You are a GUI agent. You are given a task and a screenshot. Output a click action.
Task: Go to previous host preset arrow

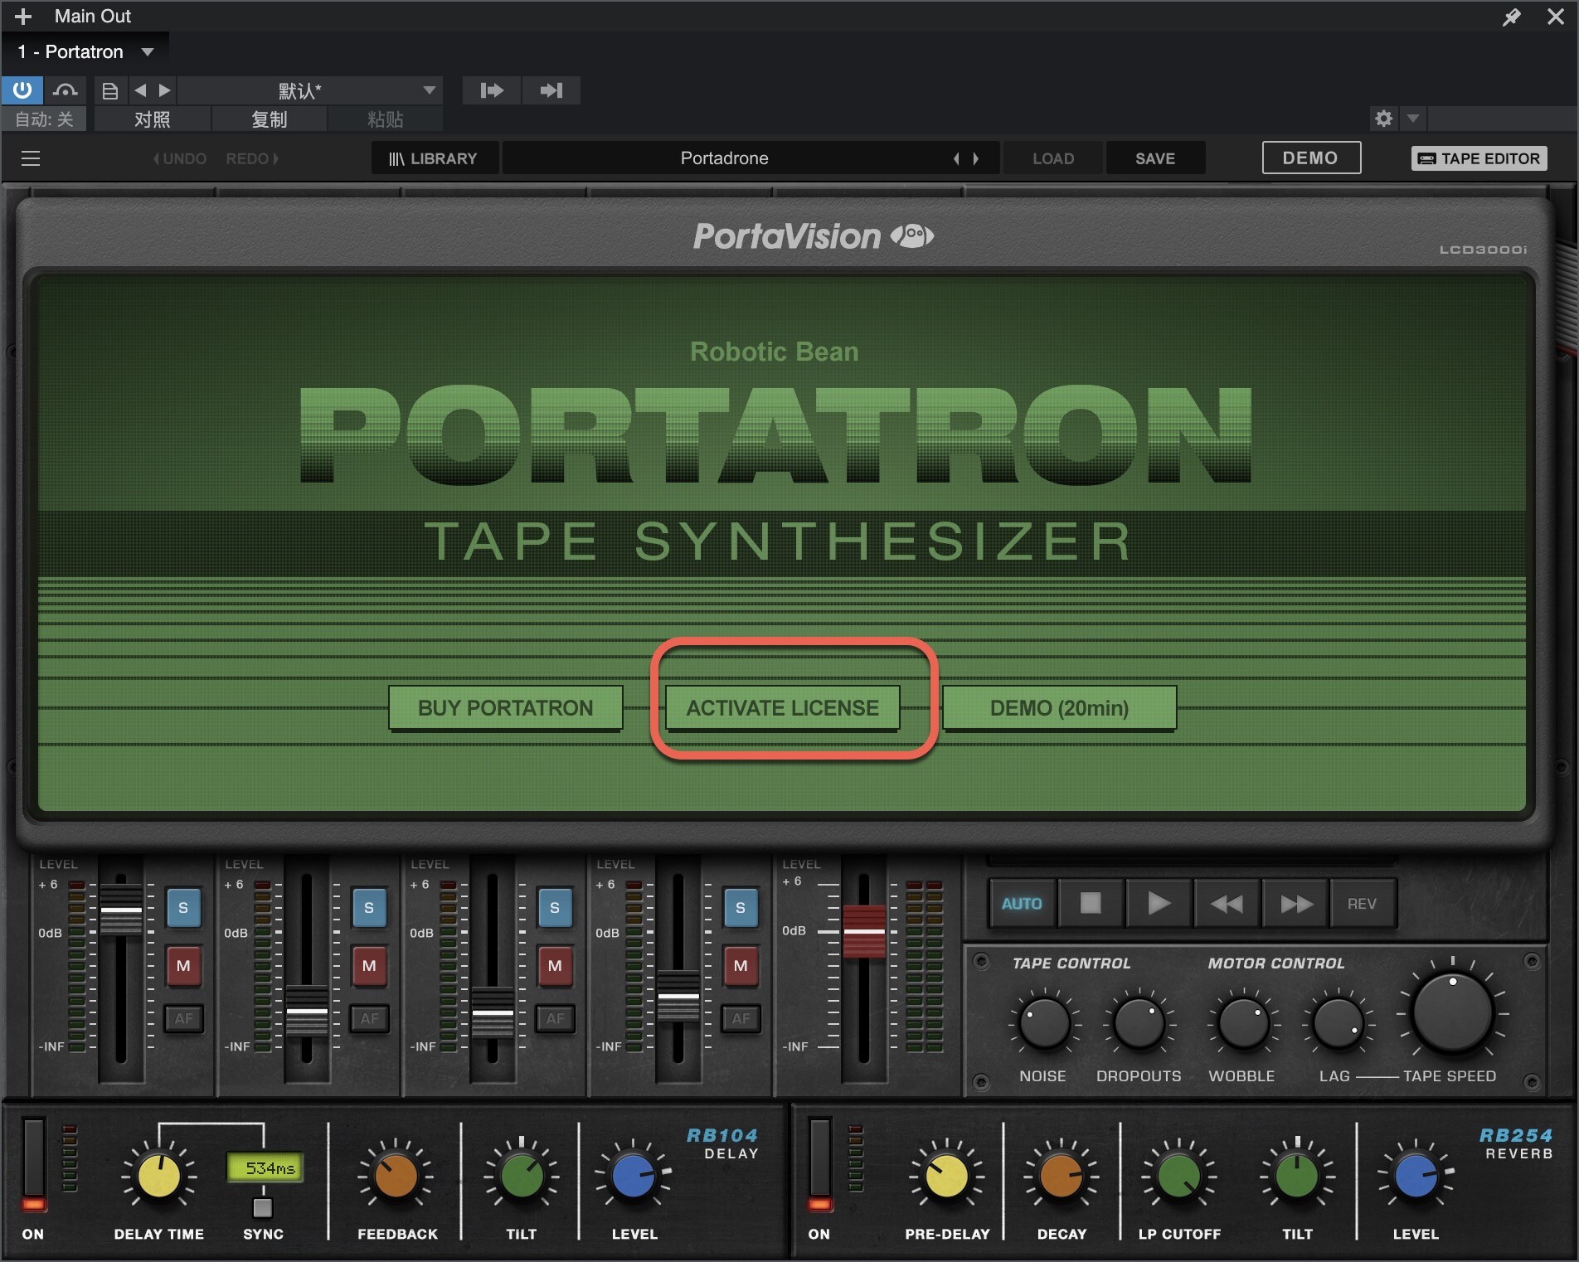(x=140, y=90)
